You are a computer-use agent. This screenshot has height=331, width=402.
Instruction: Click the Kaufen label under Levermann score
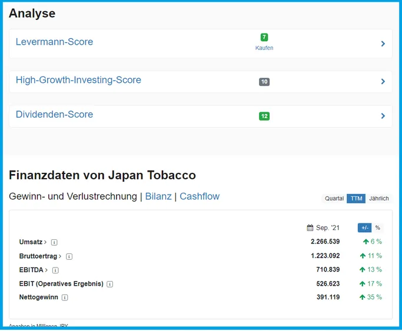(264, 48)
